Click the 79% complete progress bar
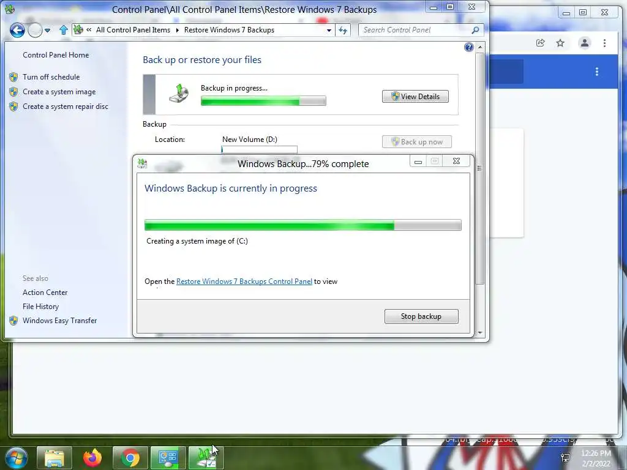The width and height of the screenshot is (627, 470). pos(302,225)
